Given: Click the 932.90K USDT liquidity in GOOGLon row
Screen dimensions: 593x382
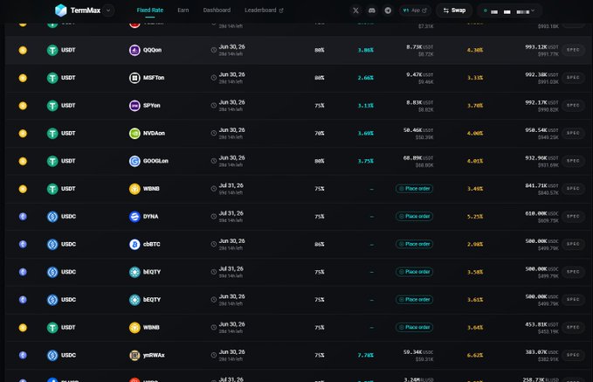Looking at the screenshot, I should [x=541, y=158].
